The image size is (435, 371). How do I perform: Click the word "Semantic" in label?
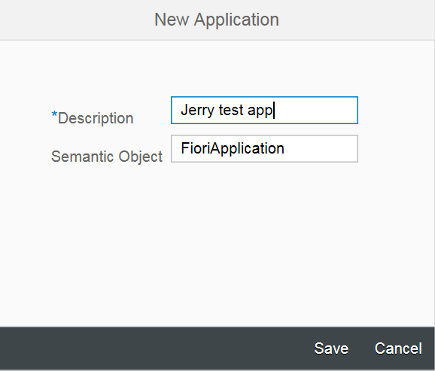(x=83, y=157)
